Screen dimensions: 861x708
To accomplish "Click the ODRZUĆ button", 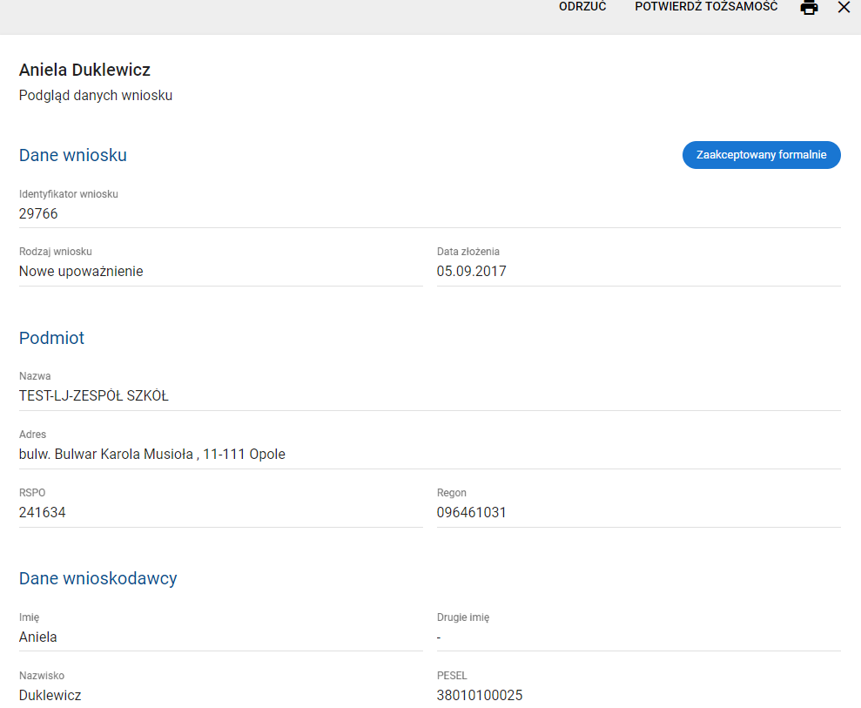I will click(582, 7).
